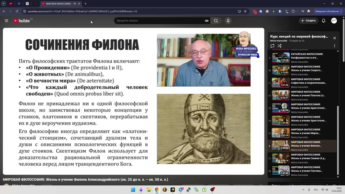Click Завершить обновление Chrome update button
345x194 pixels.
327,11
